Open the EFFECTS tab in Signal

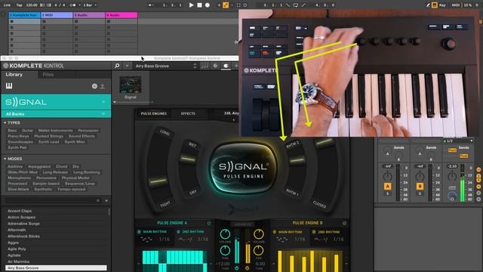[188, 113]
